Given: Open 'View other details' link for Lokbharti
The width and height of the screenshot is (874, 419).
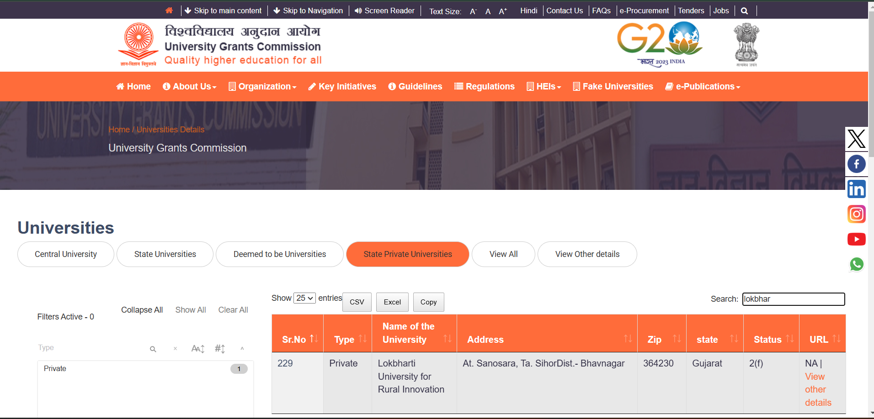Looking at the screenshot, I should 818,389.
